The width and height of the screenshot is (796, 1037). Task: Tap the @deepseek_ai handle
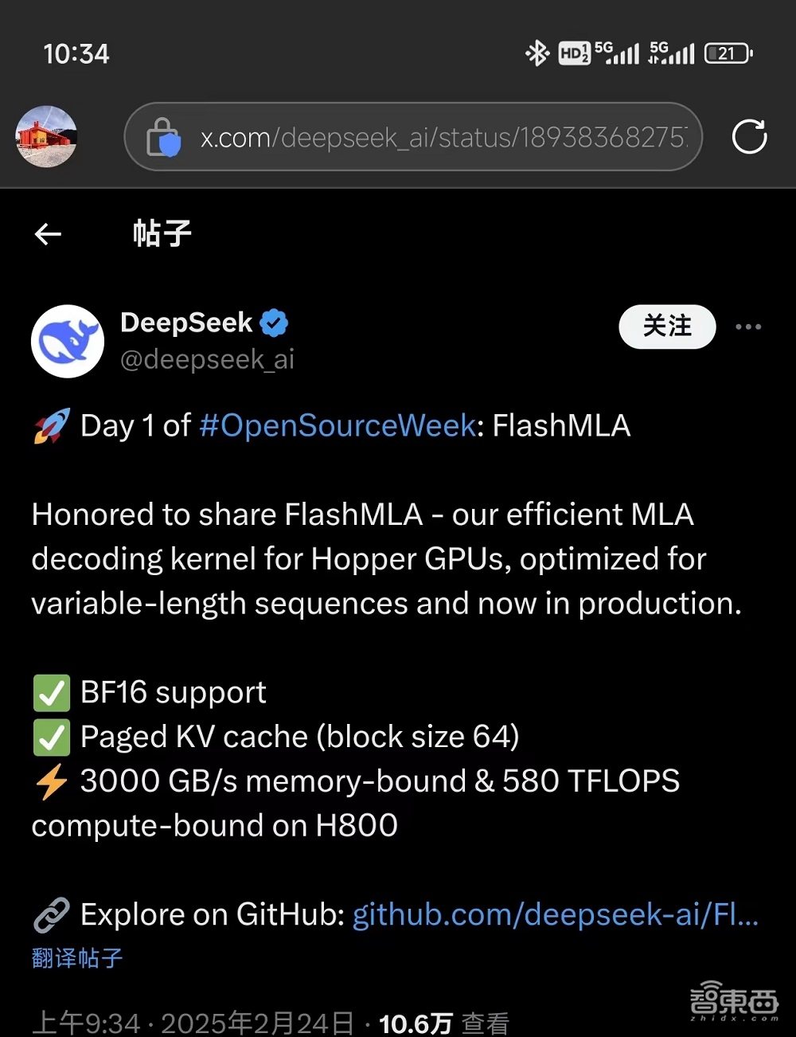207,359
